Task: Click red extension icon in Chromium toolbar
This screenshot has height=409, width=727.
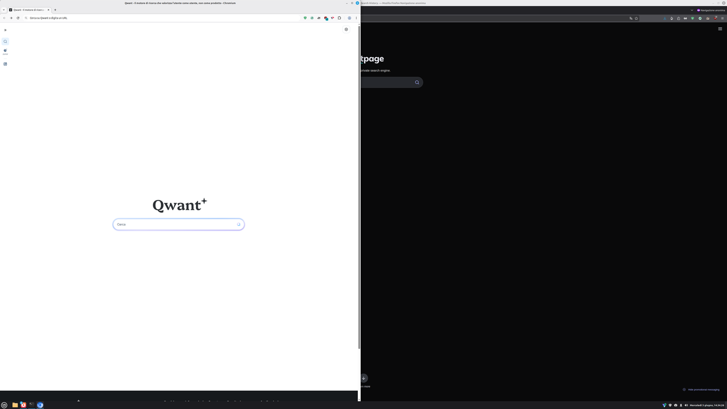Action: click(x=326, y=18)
